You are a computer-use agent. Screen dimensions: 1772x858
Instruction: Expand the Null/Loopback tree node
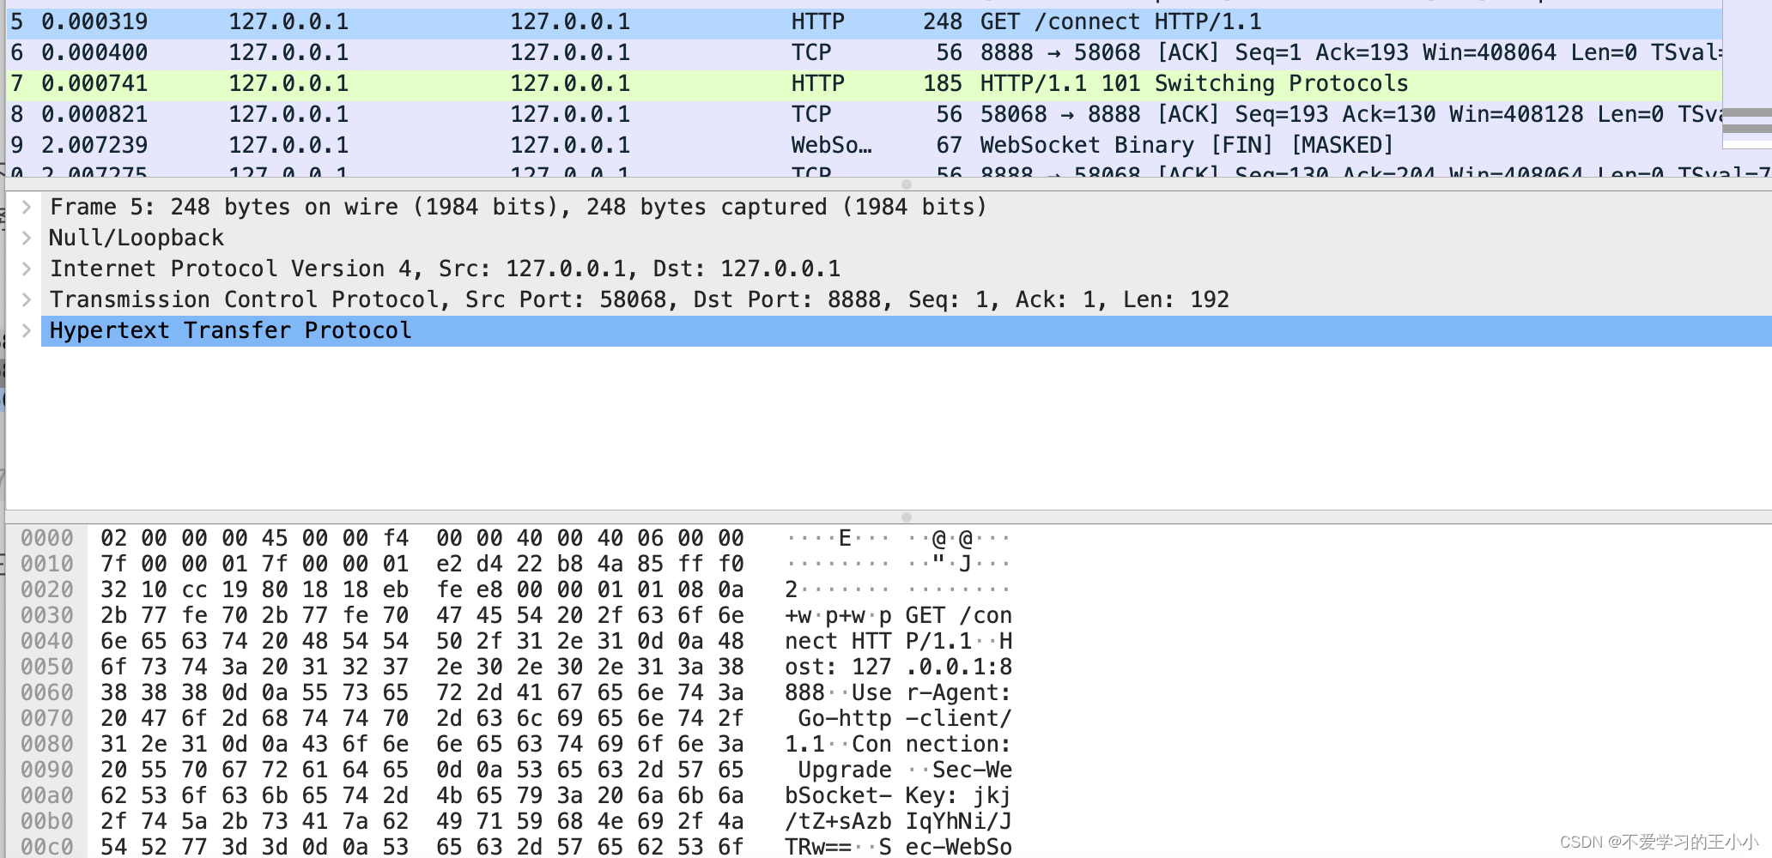[27, 238]
